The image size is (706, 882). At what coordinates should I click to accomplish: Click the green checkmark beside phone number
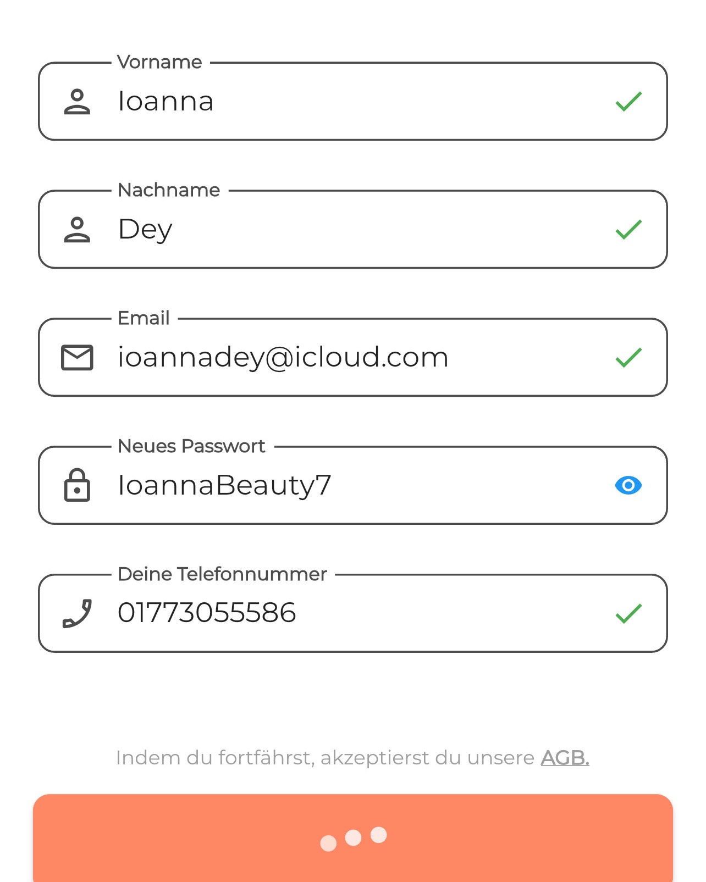[x=628, y=613]
